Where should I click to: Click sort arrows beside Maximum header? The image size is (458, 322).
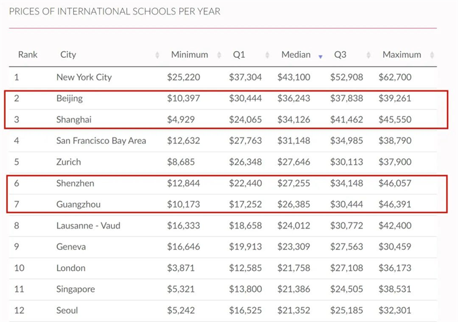point(432,55)
